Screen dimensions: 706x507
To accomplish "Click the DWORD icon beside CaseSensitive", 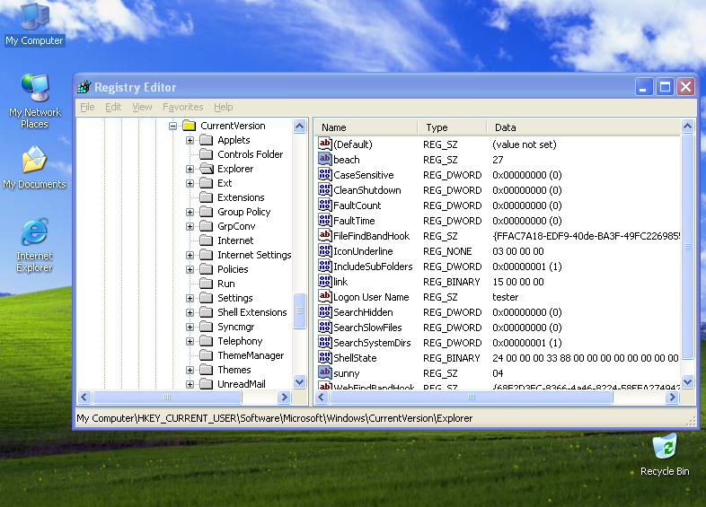I will (324, 175).
